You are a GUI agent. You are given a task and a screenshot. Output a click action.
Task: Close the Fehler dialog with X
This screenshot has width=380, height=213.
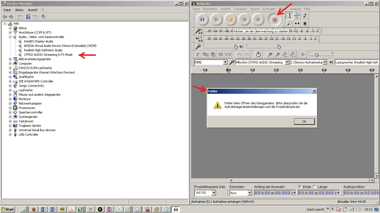[314, 91]
